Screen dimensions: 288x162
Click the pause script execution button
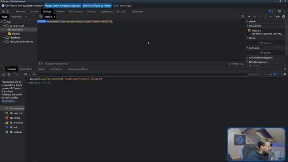(x=249, y=17)
